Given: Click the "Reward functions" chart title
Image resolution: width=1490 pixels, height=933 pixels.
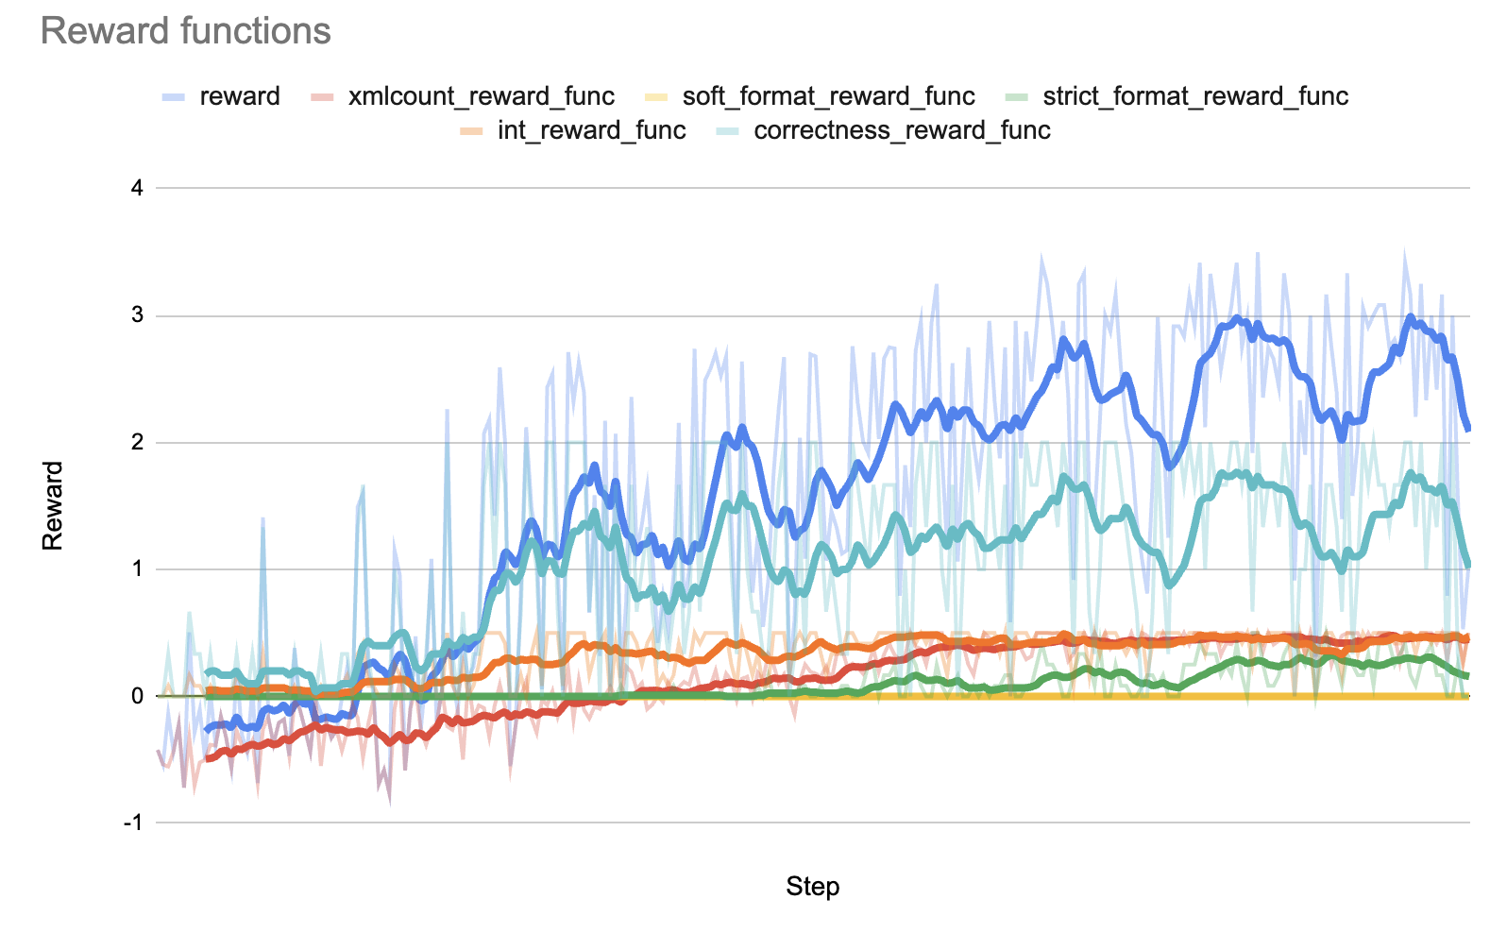Looking at the screenshot, I should 185,31.
